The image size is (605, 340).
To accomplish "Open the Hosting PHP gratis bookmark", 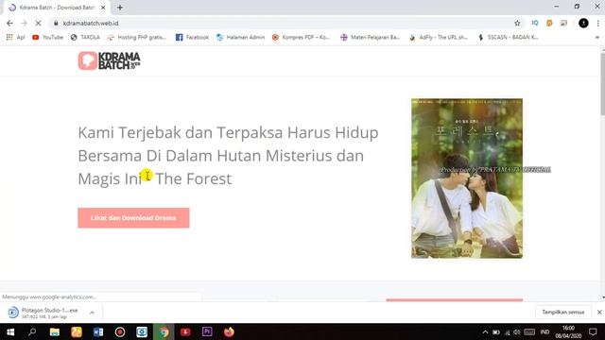I will click(136, 38).
